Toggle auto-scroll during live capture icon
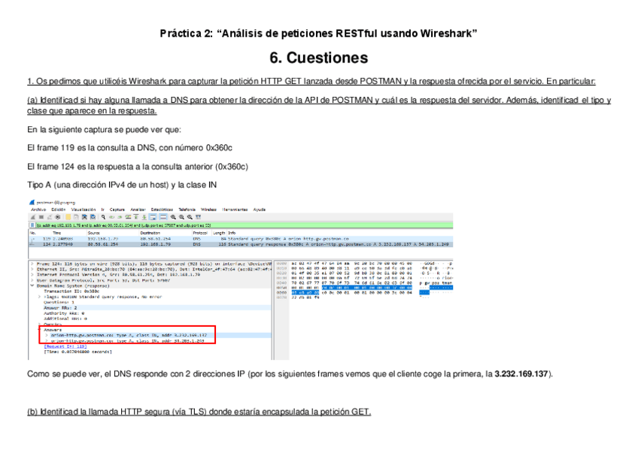The width and height of the screenshot is (638, 450). point(153,217)
